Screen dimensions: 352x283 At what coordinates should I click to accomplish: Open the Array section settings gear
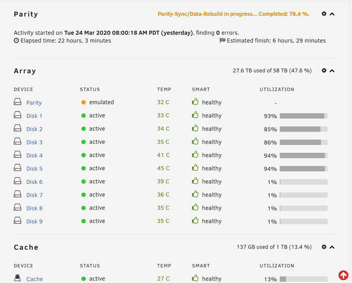tap(324, 70)
